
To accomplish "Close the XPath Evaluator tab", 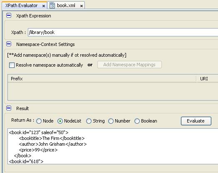I will coord(44,6).
